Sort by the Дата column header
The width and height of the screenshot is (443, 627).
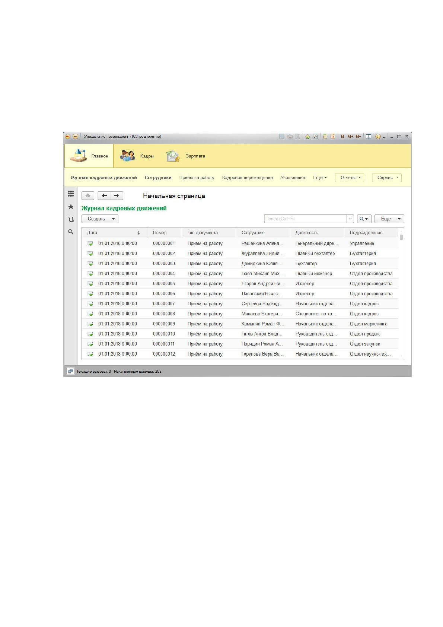[114, 233]
